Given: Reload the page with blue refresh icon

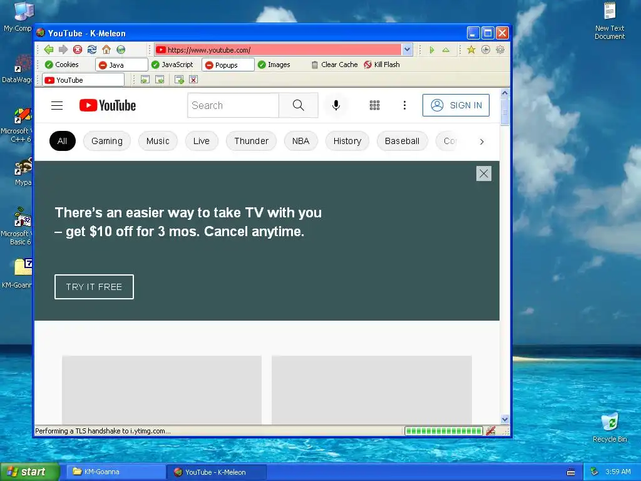Looking at the screenshot, I should click(92, 49).
